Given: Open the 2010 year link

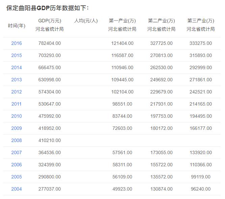Looking at the screenshot, I should tap(17, 116).
